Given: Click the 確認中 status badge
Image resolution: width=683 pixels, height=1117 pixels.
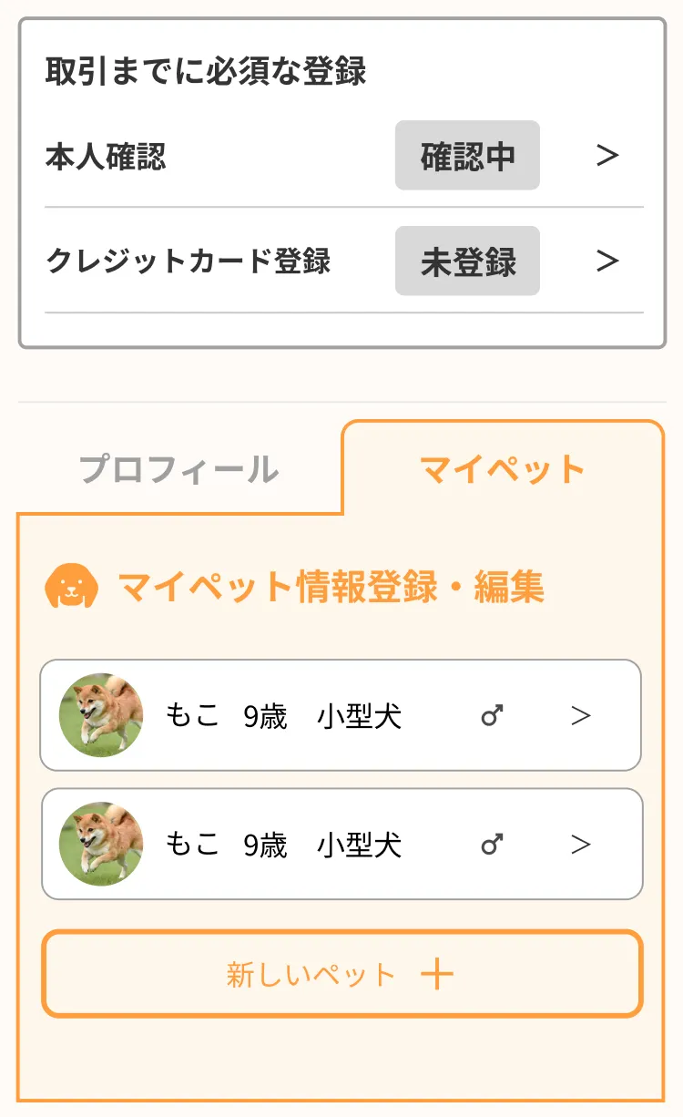Looking at the screenshot, I should click(467, 156).
